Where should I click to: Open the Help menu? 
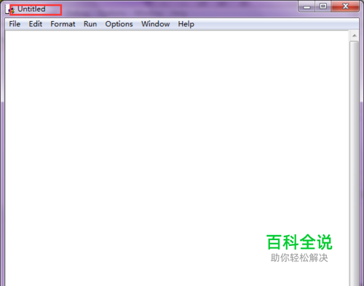(x=186, y=24)
